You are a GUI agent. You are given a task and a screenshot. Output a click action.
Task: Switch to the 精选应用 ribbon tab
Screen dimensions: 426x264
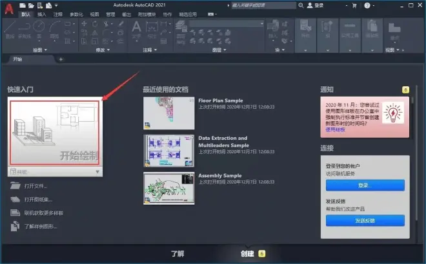(188, 14)
